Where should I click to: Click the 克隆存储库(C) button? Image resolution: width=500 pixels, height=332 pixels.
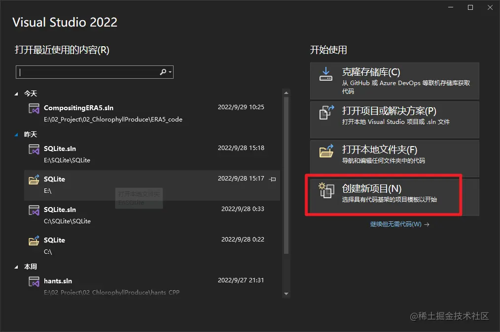[394, 81]
